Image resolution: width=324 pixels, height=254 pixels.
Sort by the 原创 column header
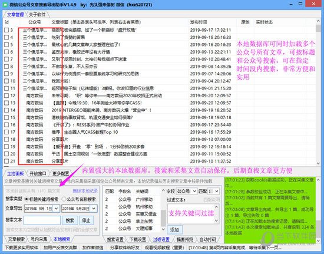pyautogui.click(x=245, y=22)
